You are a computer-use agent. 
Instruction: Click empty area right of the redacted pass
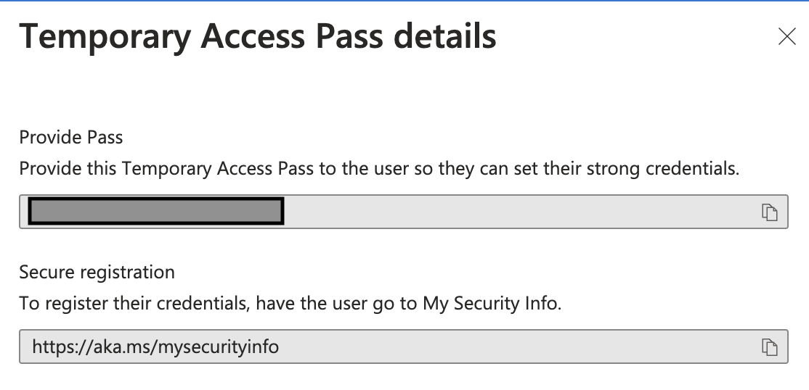(x=508, y=212)
